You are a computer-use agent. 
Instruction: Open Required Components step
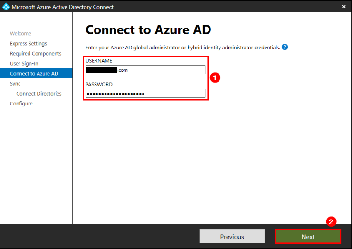point(36,53)
